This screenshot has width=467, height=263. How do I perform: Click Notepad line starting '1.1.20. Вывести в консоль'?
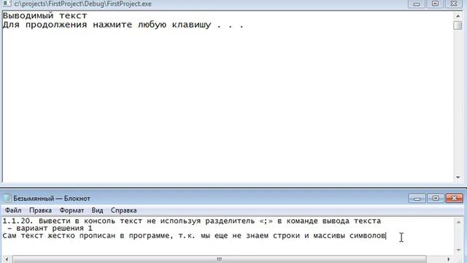point(192,221)
